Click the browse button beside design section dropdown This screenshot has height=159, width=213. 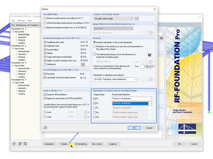coord(137,18)
